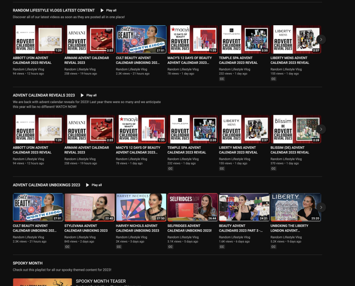Play all Advent Calendar Reveals via 'Play all' text
Screen dimensions: 355x286
tap(91, 95)
